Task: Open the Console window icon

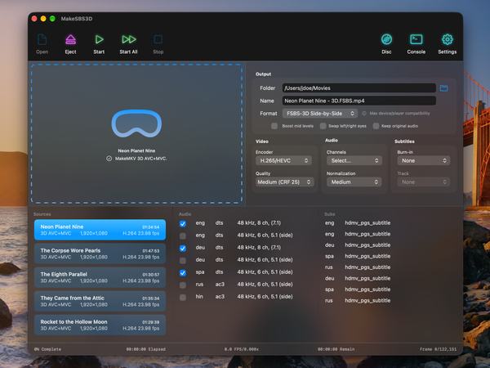Action: tap(416, 39)
